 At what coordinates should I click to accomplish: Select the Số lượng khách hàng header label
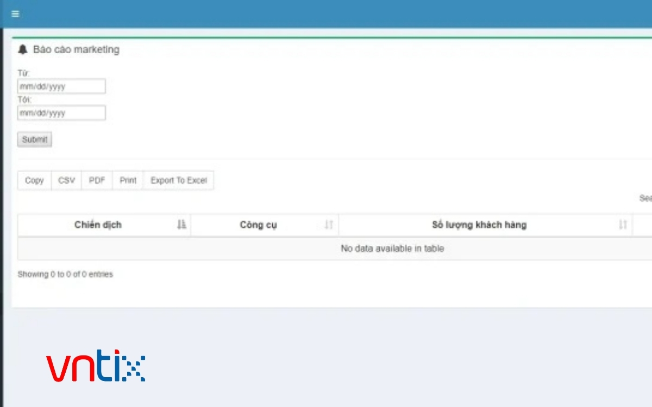479,225
